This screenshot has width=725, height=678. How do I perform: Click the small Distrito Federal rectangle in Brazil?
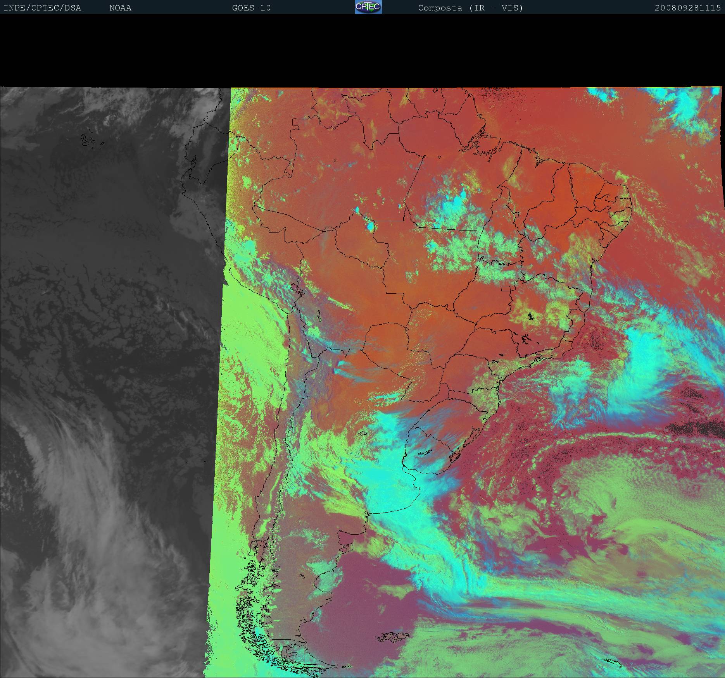pyautogui.click(x=506, y=288)
